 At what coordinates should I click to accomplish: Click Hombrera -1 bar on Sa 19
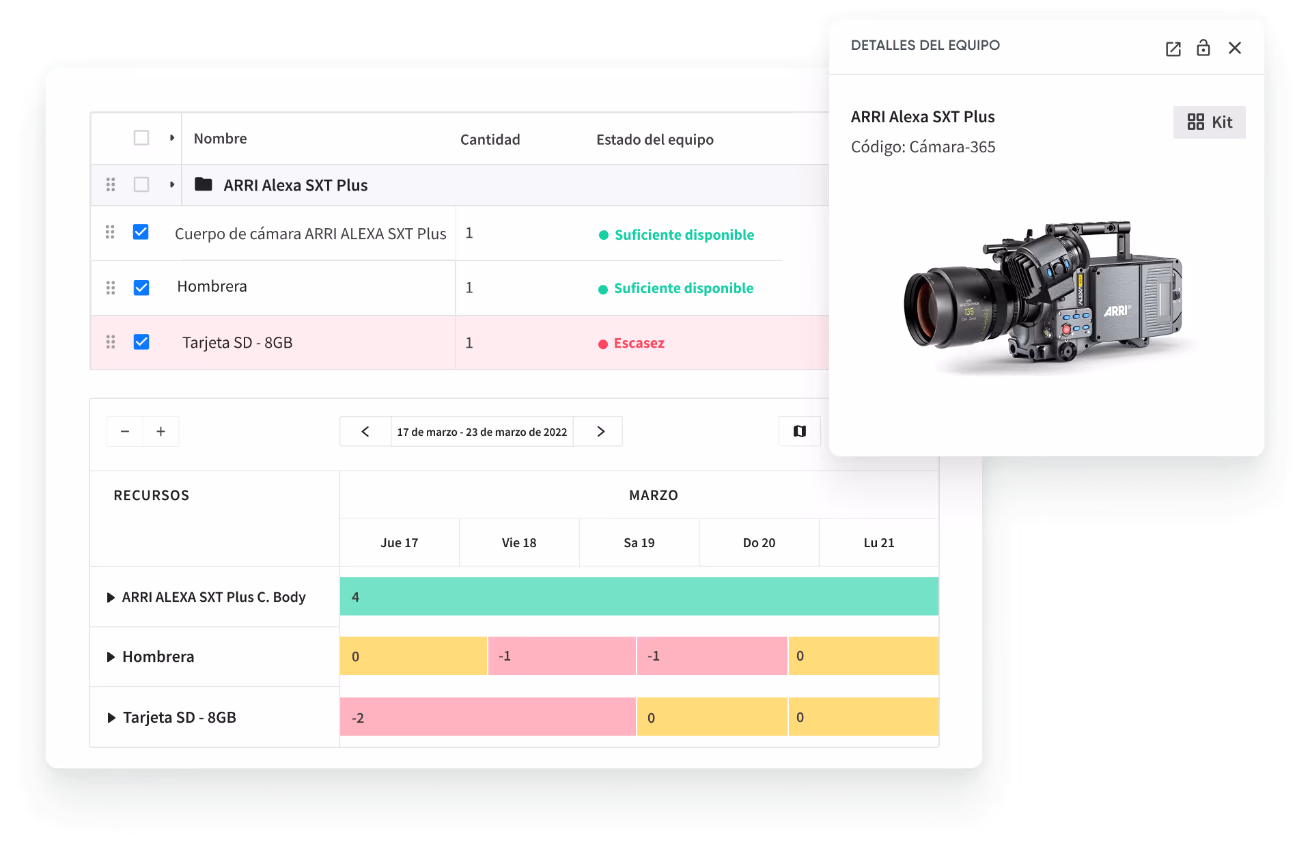pyautogui.click(x=712, y=656)
